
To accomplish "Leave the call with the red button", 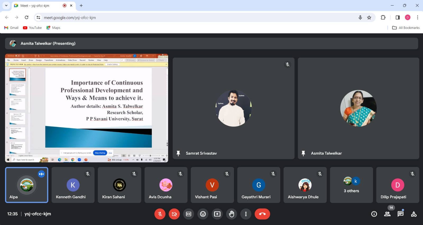I will point(262,214).
